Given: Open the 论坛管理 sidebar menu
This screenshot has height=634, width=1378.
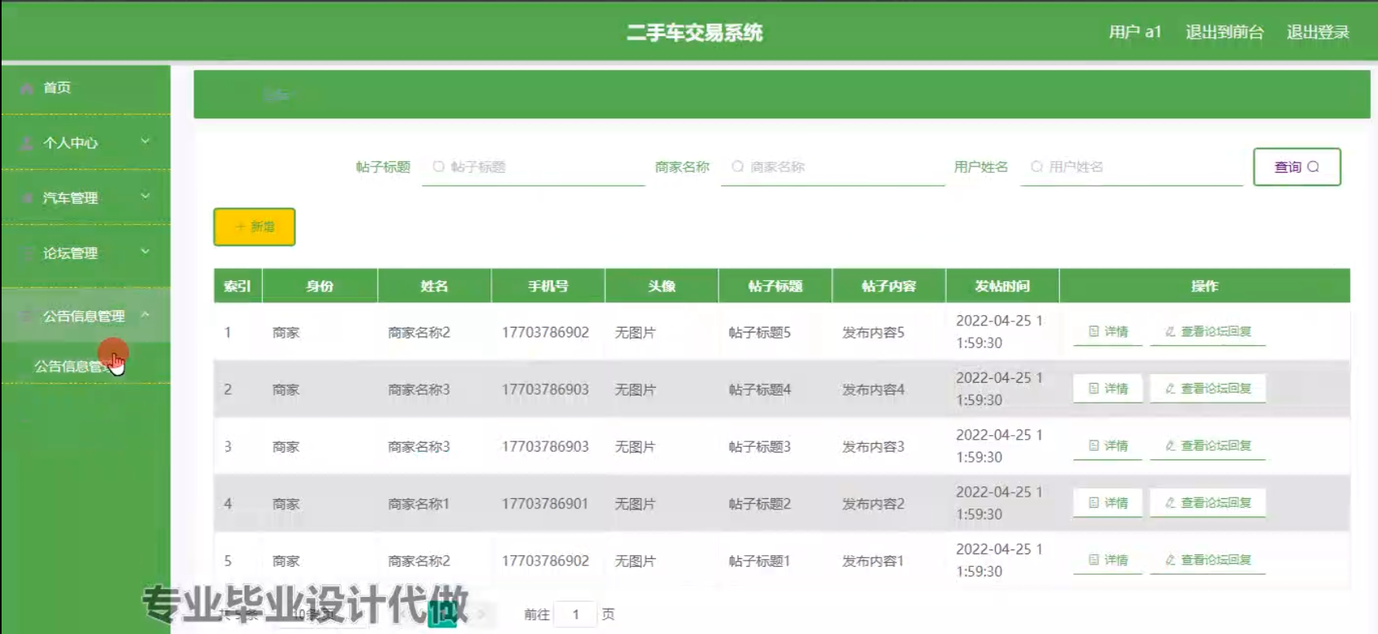Looking at the screenshot, I should (x=85, y=253).
